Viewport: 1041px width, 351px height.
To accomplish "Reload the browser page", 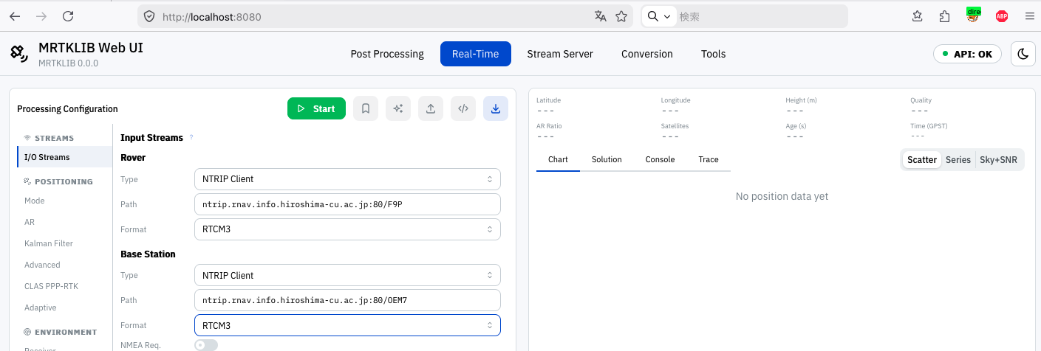I will [x=68, y=16].
